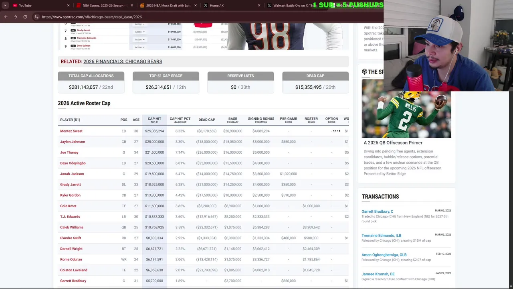Open D'Andre Swift player page
Image resolution: width=513 pixels, height=289 pixels.
71,238
